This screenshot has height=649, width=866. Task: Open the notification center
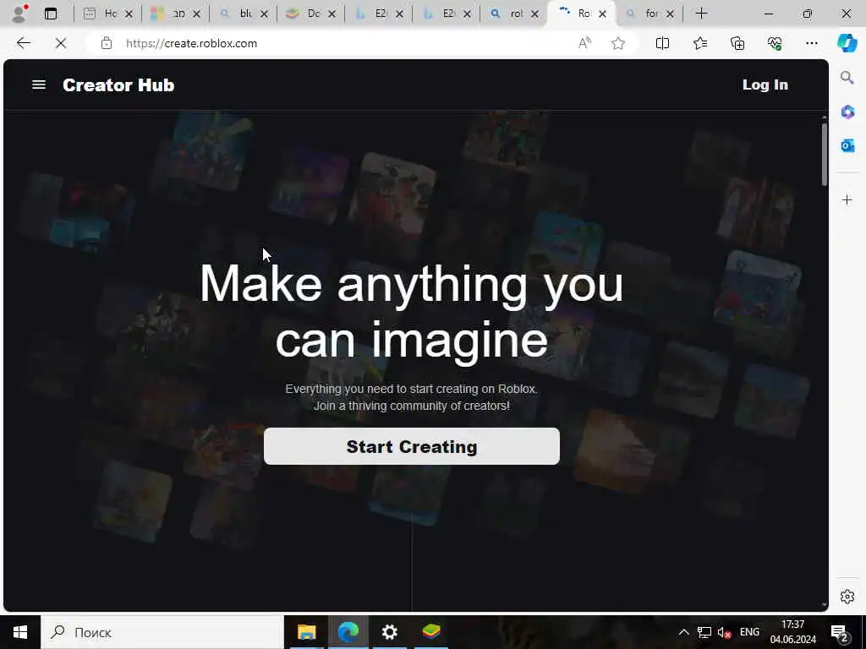840,633
